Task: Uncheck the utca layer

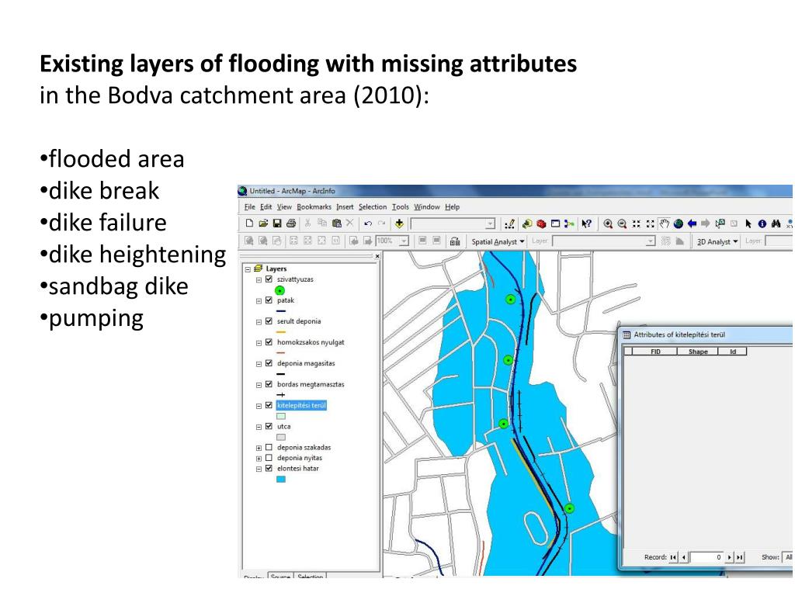Action: 269,426
